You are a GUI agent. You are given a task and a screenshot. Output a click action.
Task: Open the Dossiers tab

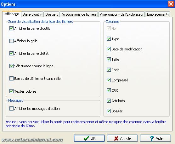[x=52, y=14]
